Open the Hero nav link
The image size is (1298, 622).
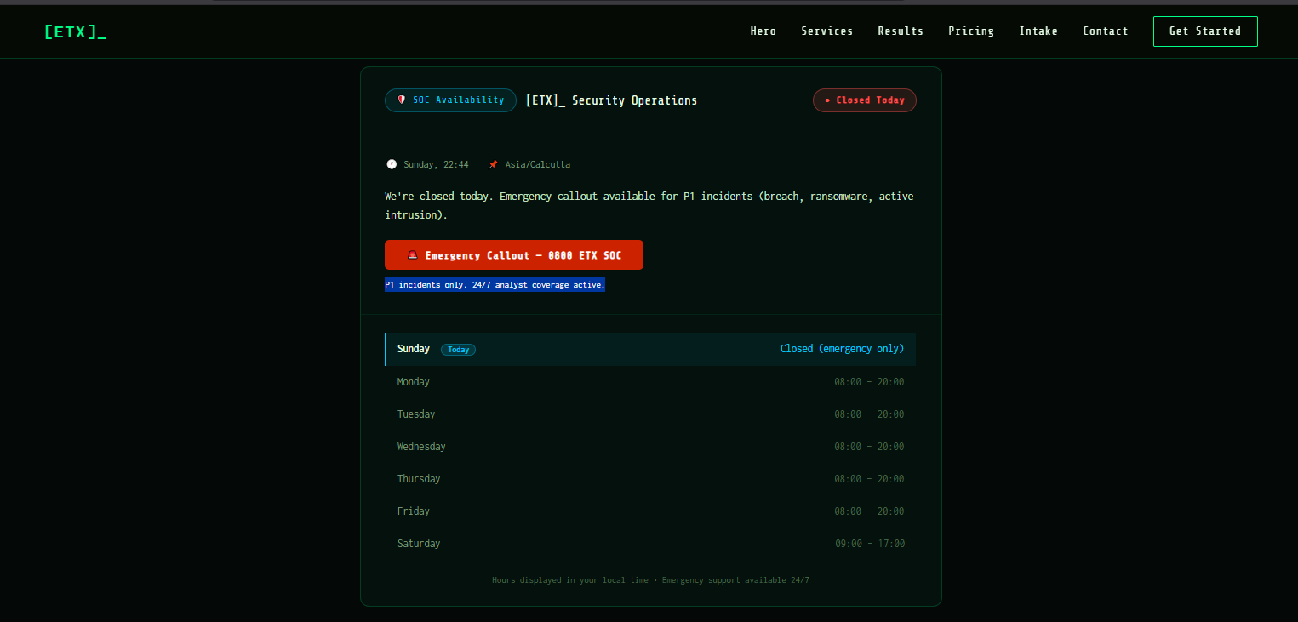[763, 31]
